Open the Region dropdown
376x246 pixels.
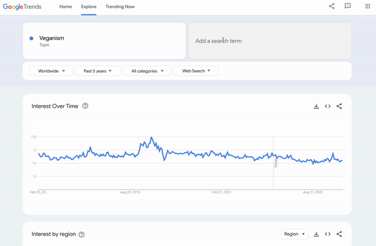tap(295, 234)
